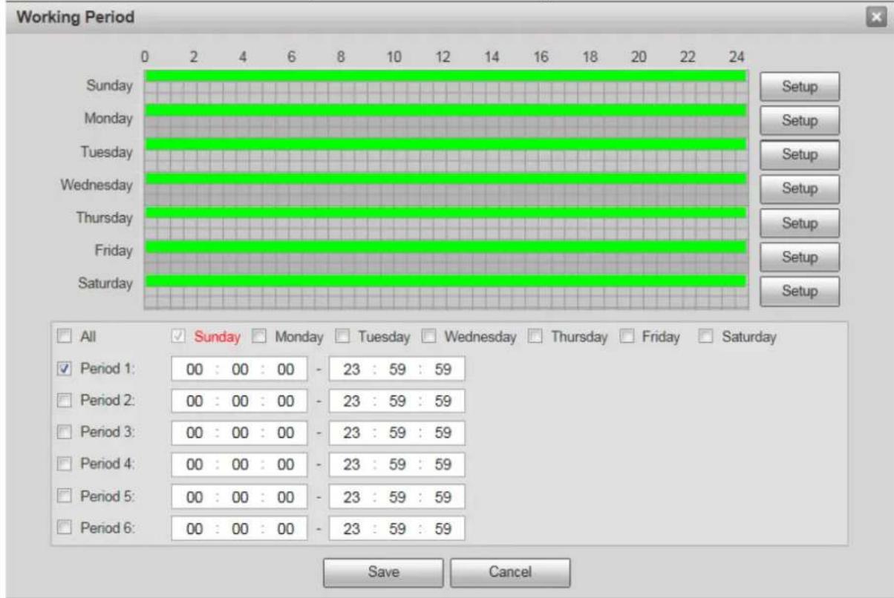
Task: Enable the Wednesday checkbox
Action: pyautogui.click(x=430, y=337)
